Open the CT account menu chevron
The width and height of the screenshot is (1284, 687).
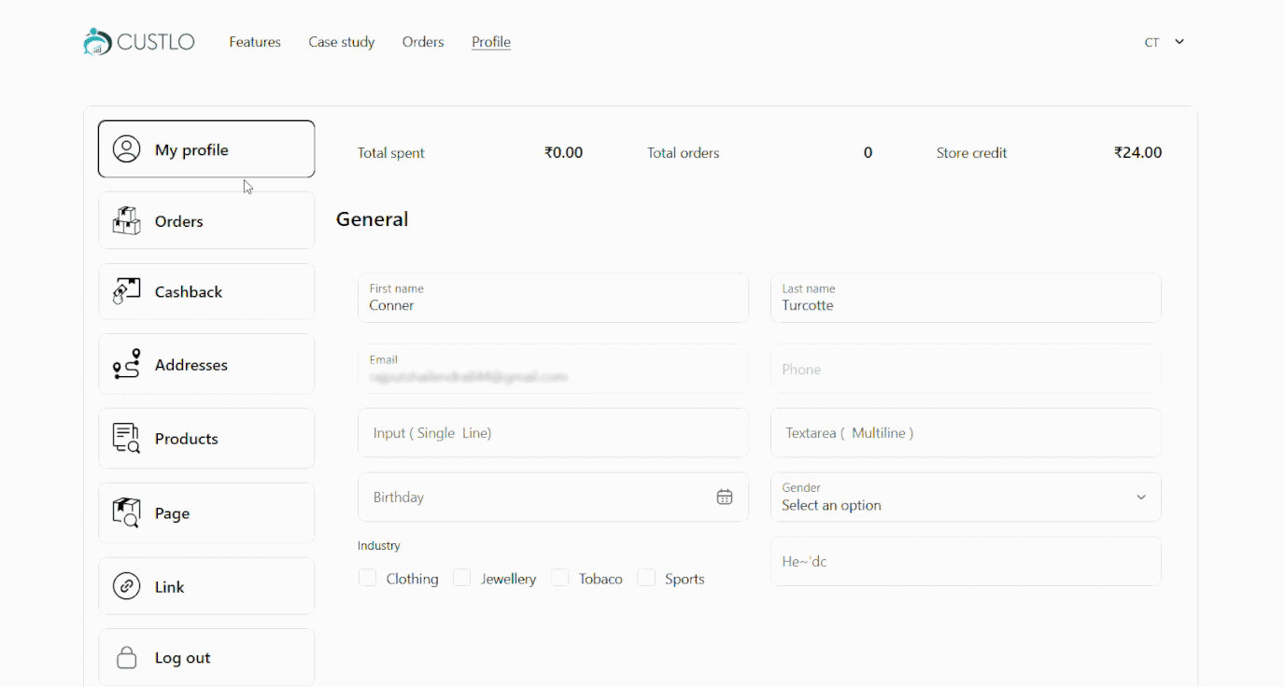click(1179, 42)
